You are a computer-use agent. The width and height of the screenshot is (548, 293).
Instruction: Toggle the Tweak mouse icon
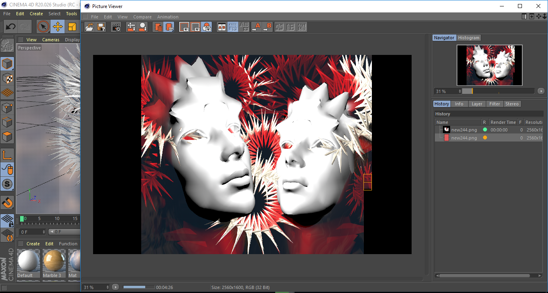tap(7, 170)
